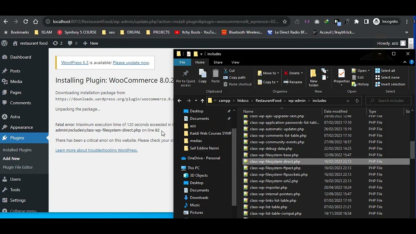Viewport: 416px width, 234px height.
Task: Open the WordPress Settings menu
Action: coord(18,200)
